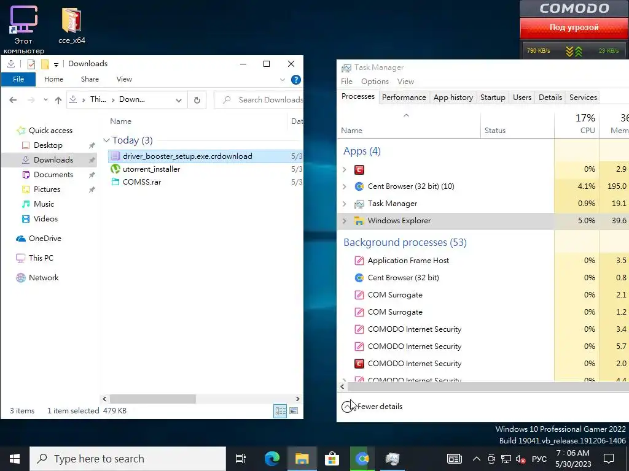The image size is (629, 471).
Task: Open Customize Quick Access Toolbar dropdown
Action: [x=56, y=64]
